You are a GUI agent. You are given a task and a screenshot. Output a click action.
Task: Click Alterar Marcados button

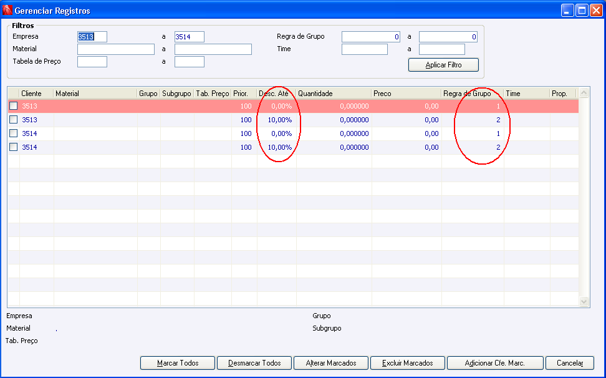pyautogui.click(x=331, y=363)
